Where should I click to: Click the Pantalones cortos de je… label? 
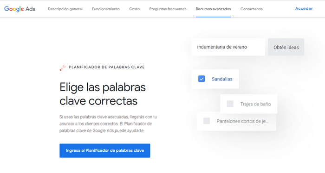pyautogui.click(x=242, y=121)
